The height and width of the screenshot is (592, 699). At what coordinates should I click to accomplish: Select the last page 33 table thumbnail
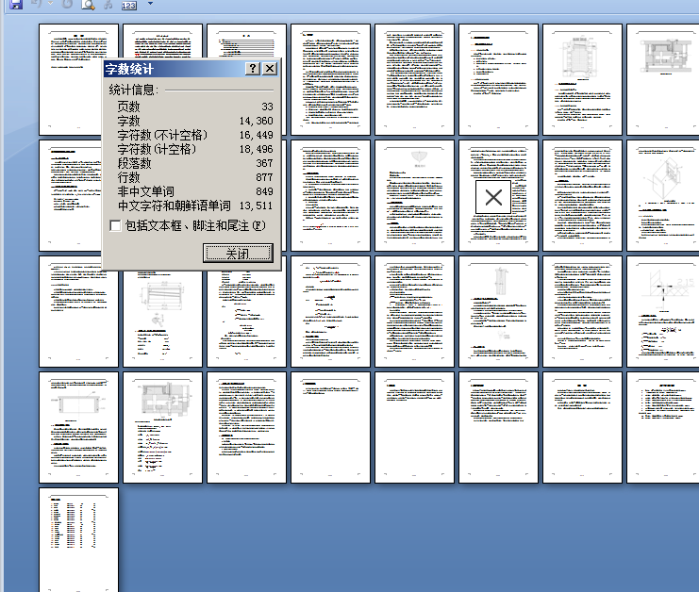[x=78, y=540]
